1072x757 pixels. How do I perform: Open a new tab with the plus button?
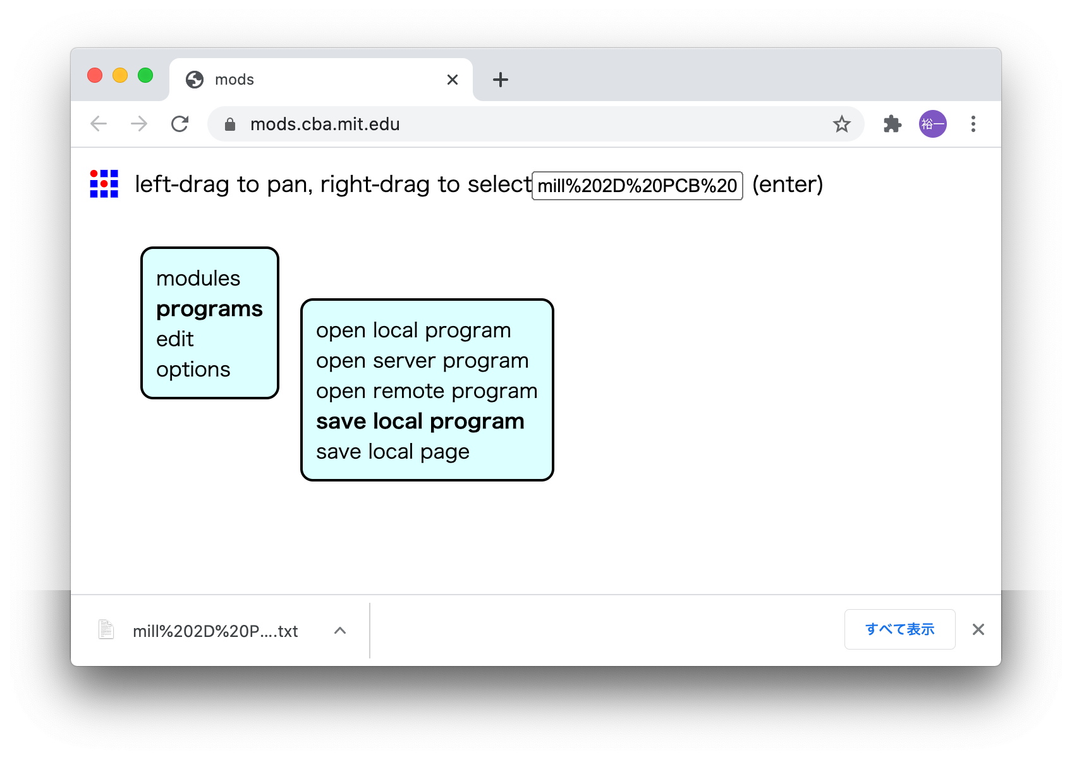[500, 80]
